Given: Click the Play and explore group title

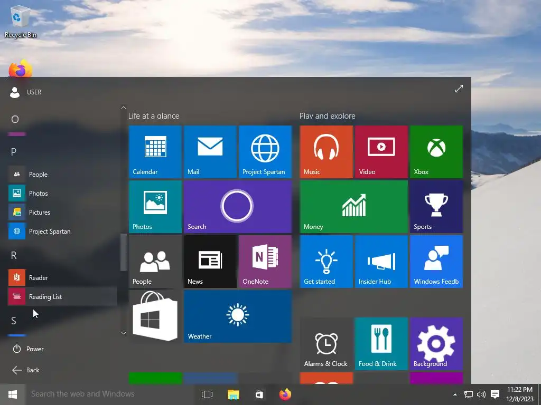Looking at the screenshot, I should (328, 116).
